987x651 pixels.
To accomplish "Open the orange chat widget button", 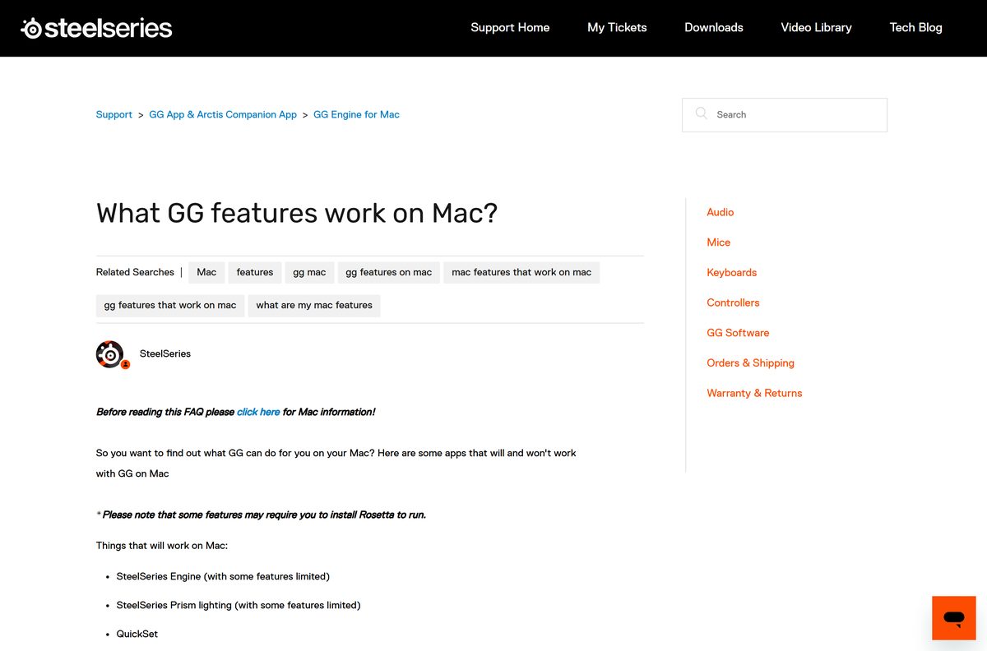I will click(954, 618).
